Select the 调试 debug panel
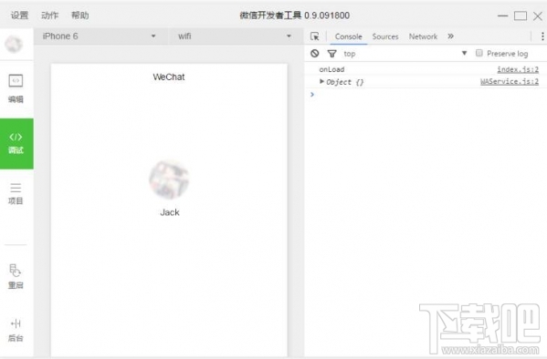547x359 pixels. coord(16,143)
